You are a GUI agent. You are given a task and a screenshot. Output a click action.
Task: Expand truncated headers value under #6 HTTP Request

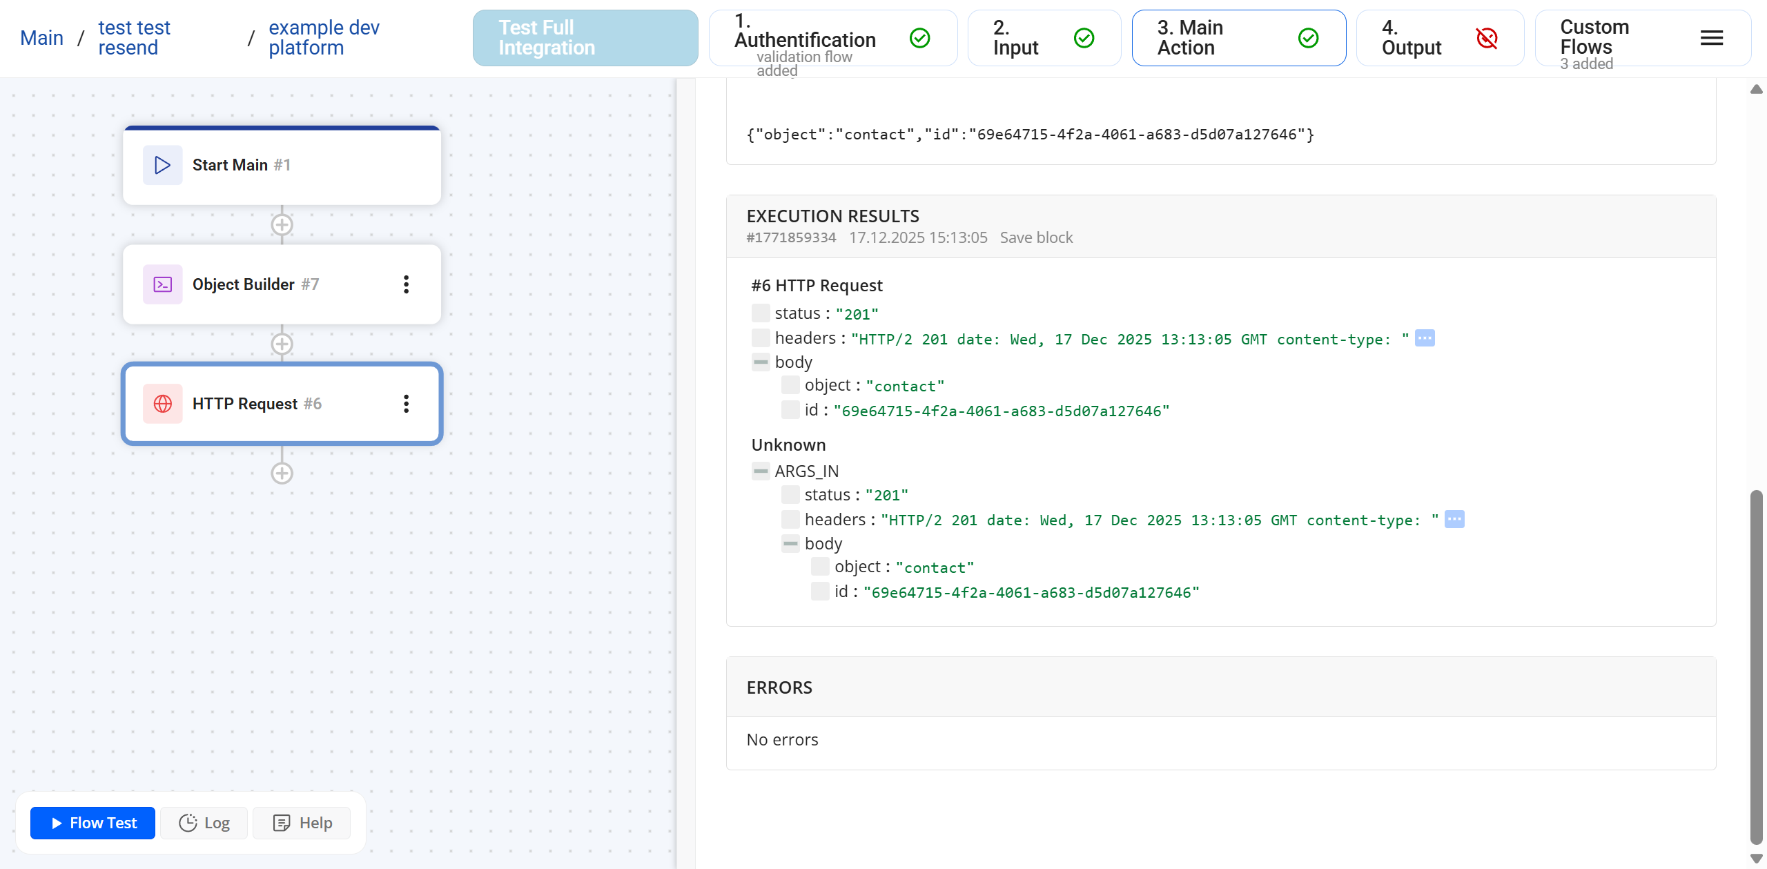coord(1424,338)
